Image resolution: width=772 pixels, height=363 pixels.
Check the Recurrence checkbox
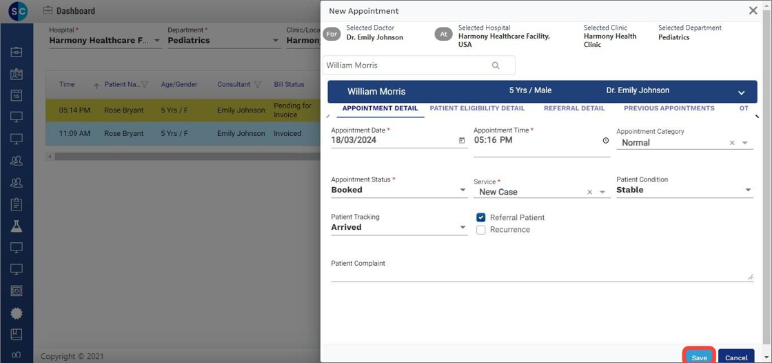481,229
